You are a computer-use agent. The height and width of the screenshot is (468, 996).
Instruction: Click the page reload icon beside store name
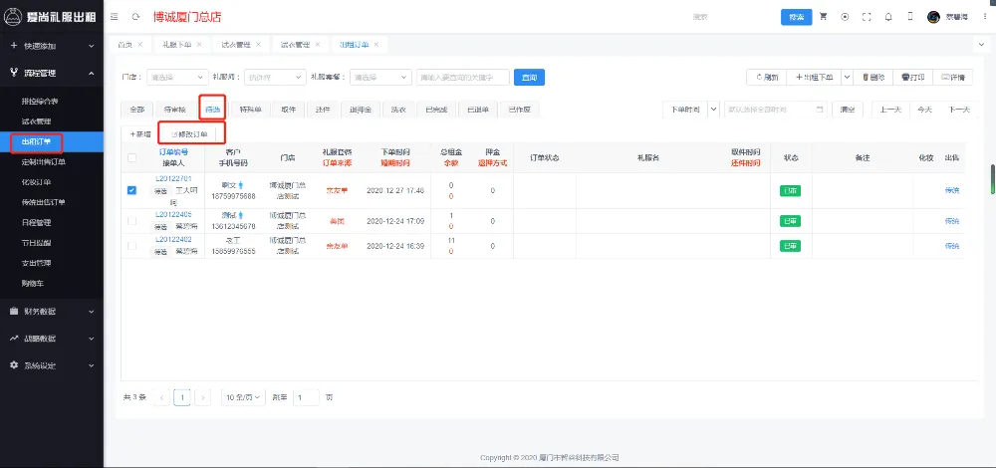point(134,17)
